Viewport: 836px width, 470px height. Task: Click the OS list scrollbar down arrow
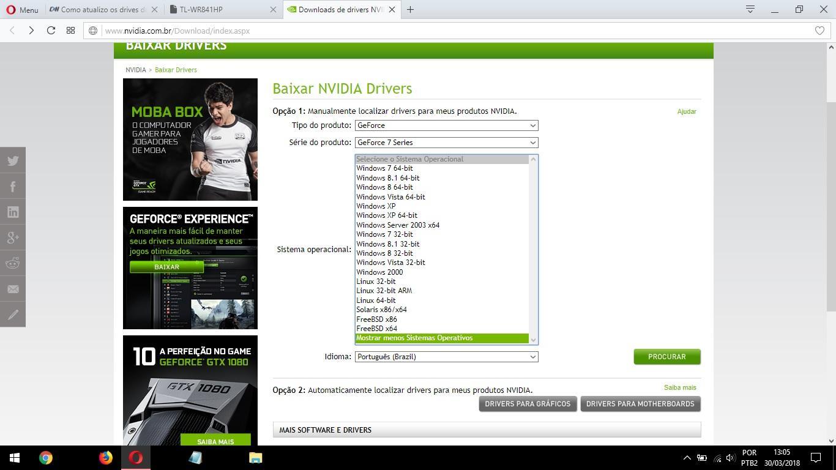[x=533, y=340]
